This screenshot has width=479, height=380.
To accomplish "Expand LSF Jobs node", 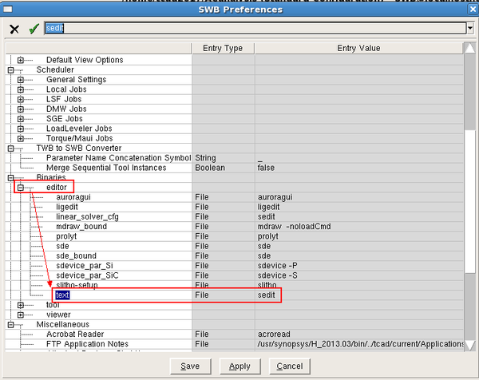I will coord(21,99).
